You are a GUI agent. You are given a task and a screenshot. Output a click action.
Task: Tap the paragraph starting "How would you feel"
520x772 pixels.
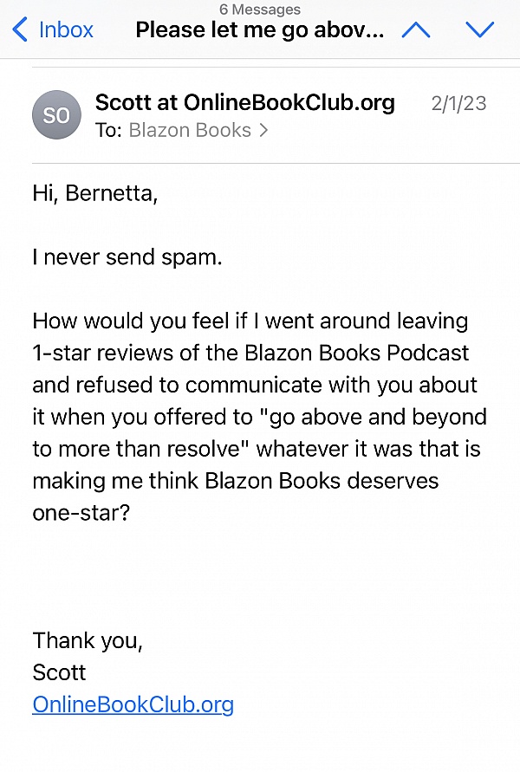(x=259, y=416)
